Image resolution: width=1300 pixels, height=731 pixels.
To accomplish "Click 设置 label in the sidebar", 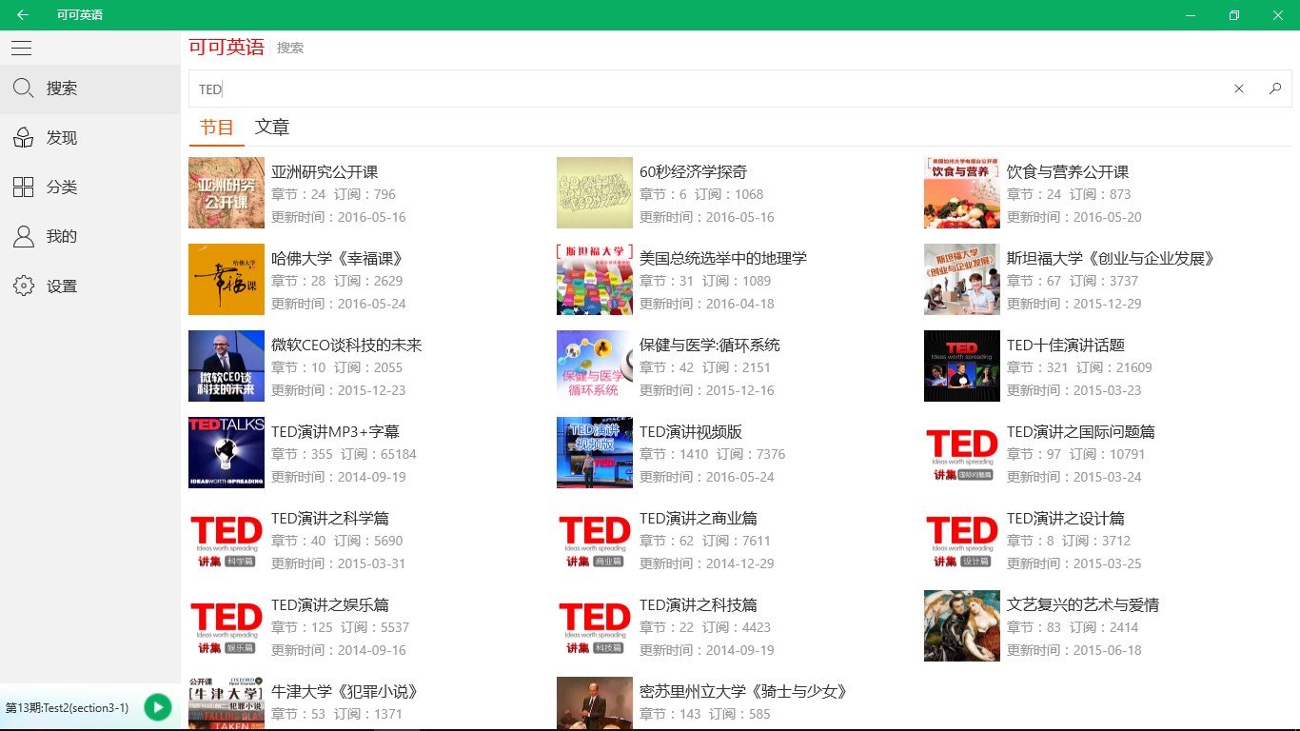I will 62,286.
